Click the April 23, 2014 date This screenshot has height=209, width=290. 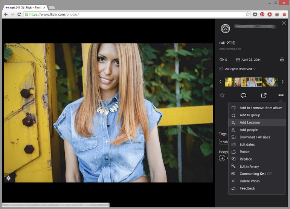(x=251, y=59)
